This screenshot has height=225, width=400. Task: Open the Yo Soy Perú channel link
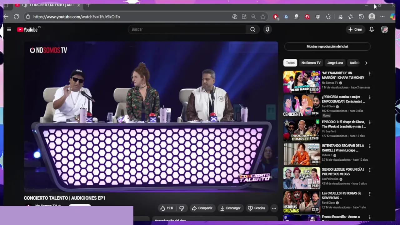[x=330, y=131]
